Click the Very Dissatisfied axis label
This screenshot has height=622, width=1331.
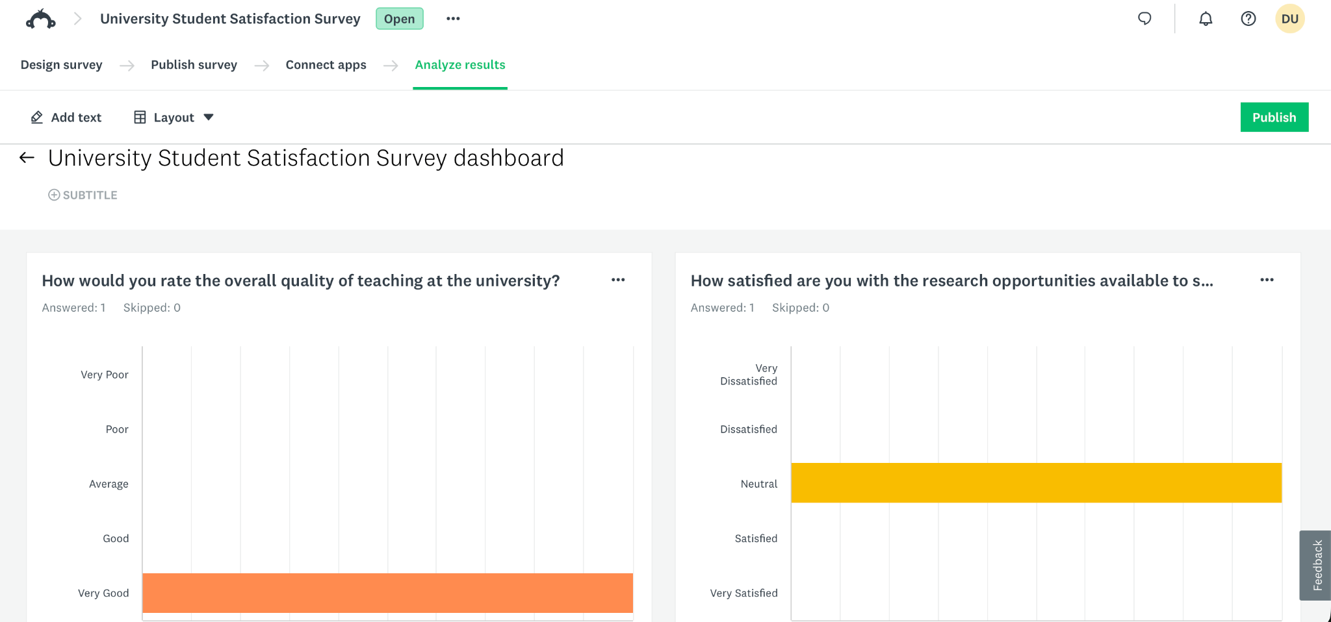pyautogui.click(x=749, y=375)
